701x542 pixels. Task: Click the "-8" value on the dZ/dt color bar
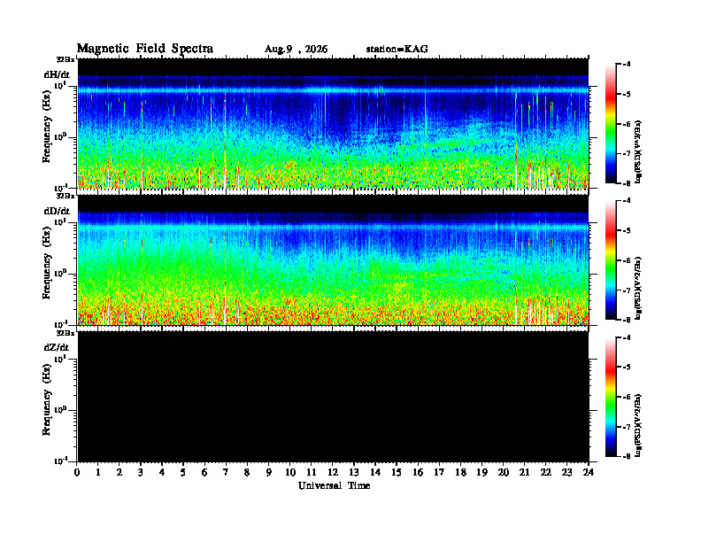click(x=627, y=456)
